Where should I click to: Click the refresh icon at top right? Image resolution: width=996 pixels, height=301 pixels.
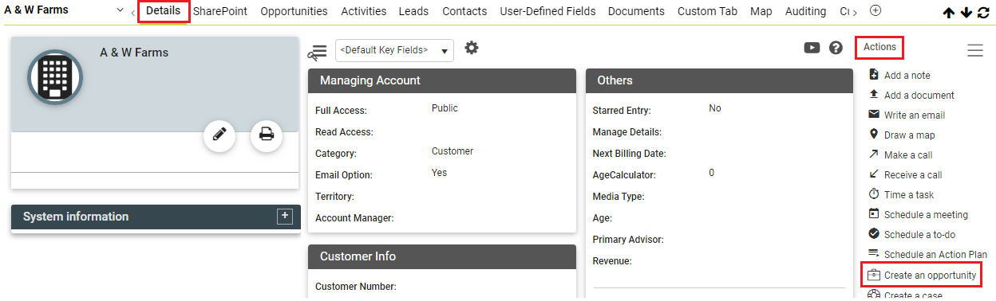click(x=983, y=12)
